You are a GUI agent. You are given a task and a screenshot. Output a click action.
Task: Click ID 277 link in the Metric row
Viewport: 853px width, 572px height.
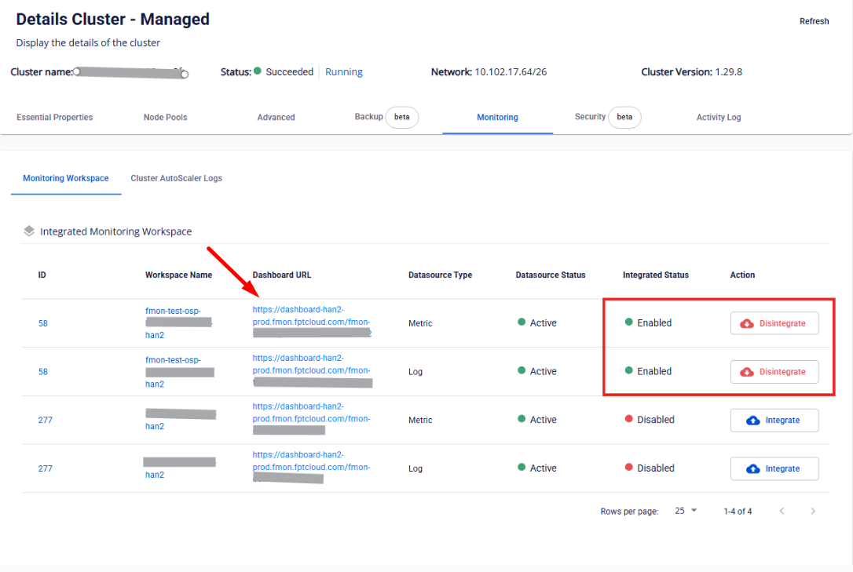[x=45, y=421]
